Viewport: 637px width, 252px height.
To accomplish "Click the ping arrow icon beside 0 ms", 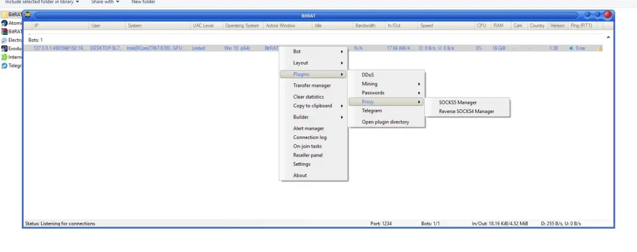I will pos(572,48).
